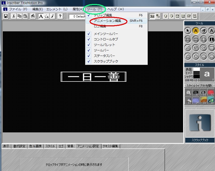Select the circle shape tool
The height and width of the screenshot is (171, 215).
(x=196, y=56)
